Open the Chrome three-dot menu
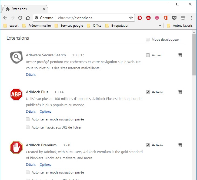197x180 pixels. [192, 18]
